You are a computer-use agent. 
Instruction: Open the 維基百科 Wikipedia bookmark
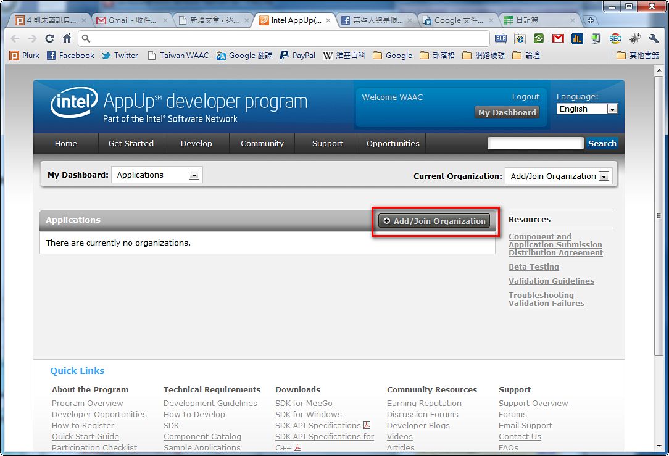point(344,56)
